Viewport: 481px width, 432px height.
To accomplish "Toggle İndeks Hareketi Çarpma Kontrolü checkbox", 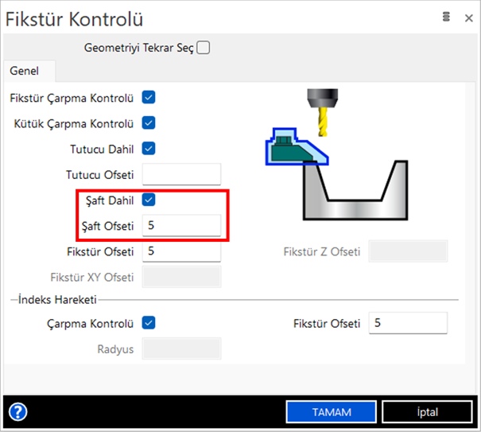I will click(x=149, y=323).
